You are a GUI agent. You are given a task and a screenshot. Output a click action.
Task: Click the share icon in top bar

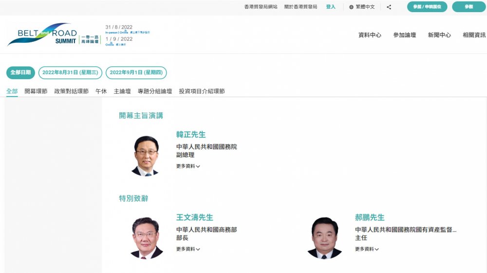[x=389, y=7]
